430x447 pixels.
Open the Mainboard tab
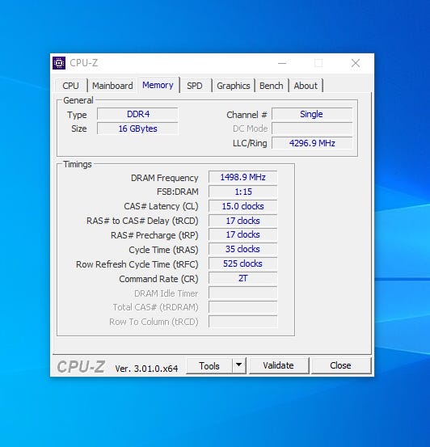point(112,86)
